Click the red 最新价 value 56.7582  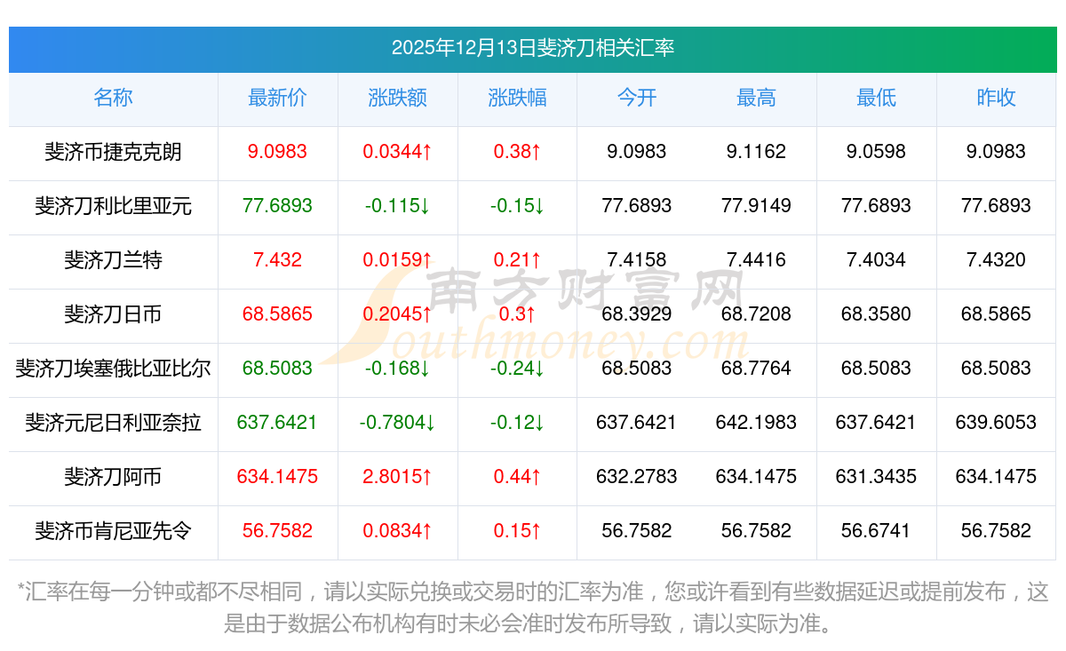tap(277, 531)
